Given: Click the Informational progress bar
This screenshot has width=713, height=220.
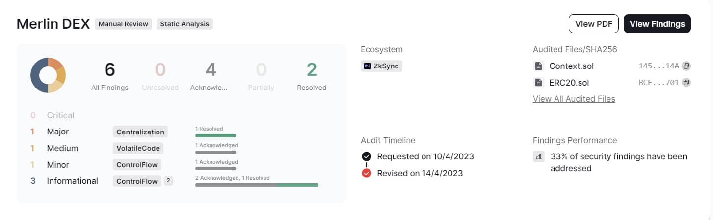Looking at the screenshot, I should tap(257, 185).
